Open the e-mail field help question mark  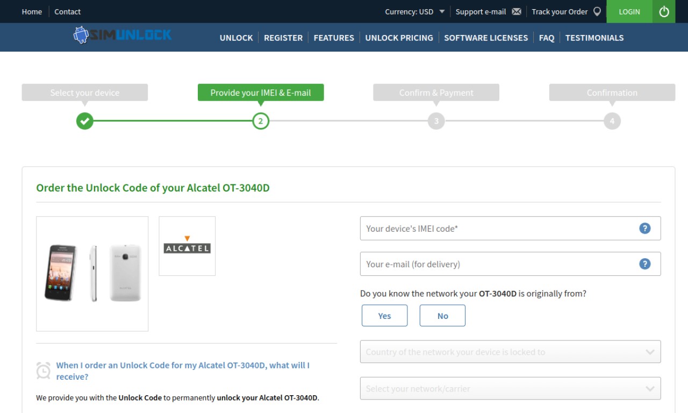pyautogui.click(x=645, y=264)
